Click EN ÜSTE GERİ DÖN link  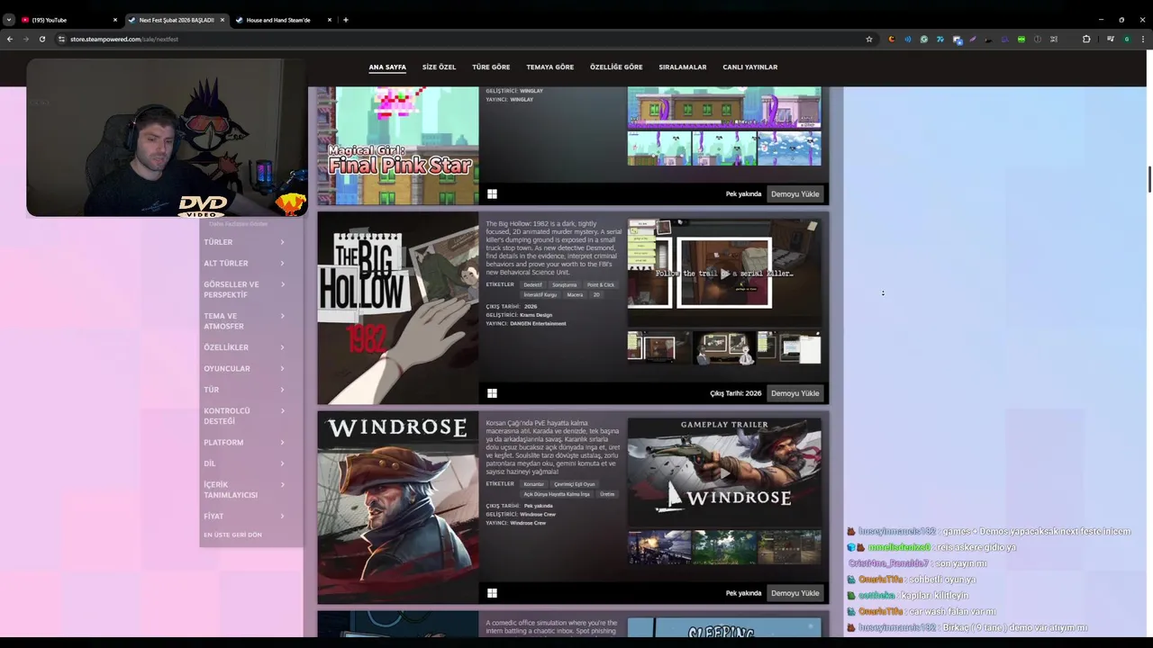[x=232, y=535]
